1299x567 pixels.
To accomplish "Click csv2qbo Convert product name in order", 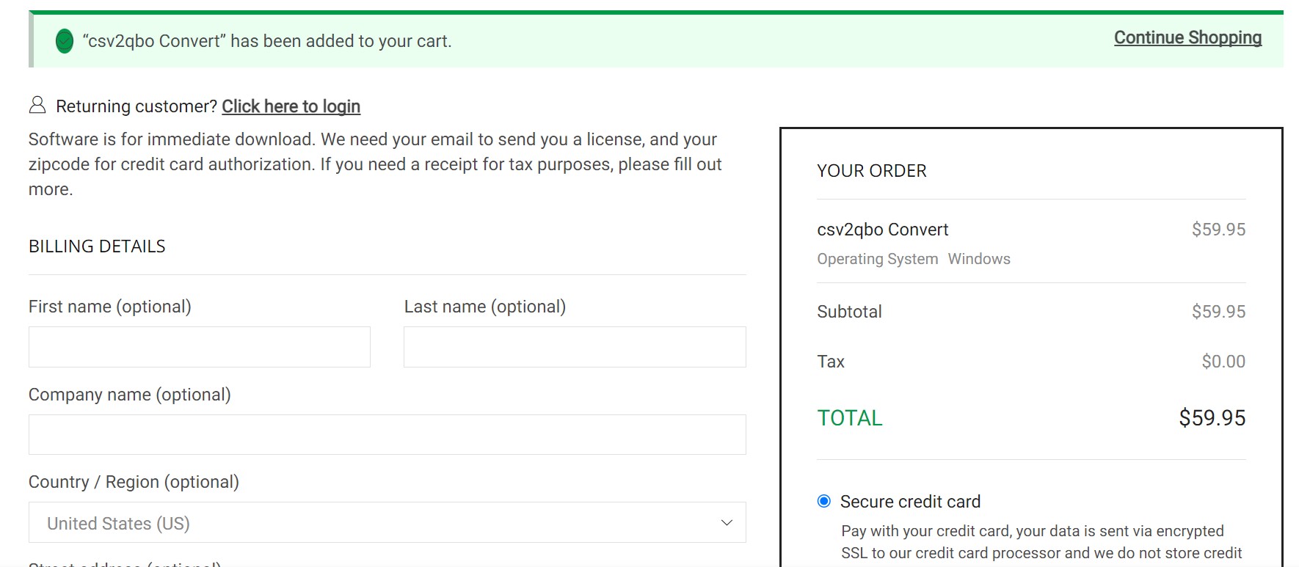I will coord(882,230).
